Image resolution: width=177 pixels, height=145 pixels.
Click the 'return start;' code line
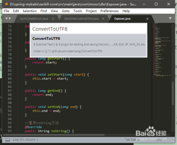45,62
